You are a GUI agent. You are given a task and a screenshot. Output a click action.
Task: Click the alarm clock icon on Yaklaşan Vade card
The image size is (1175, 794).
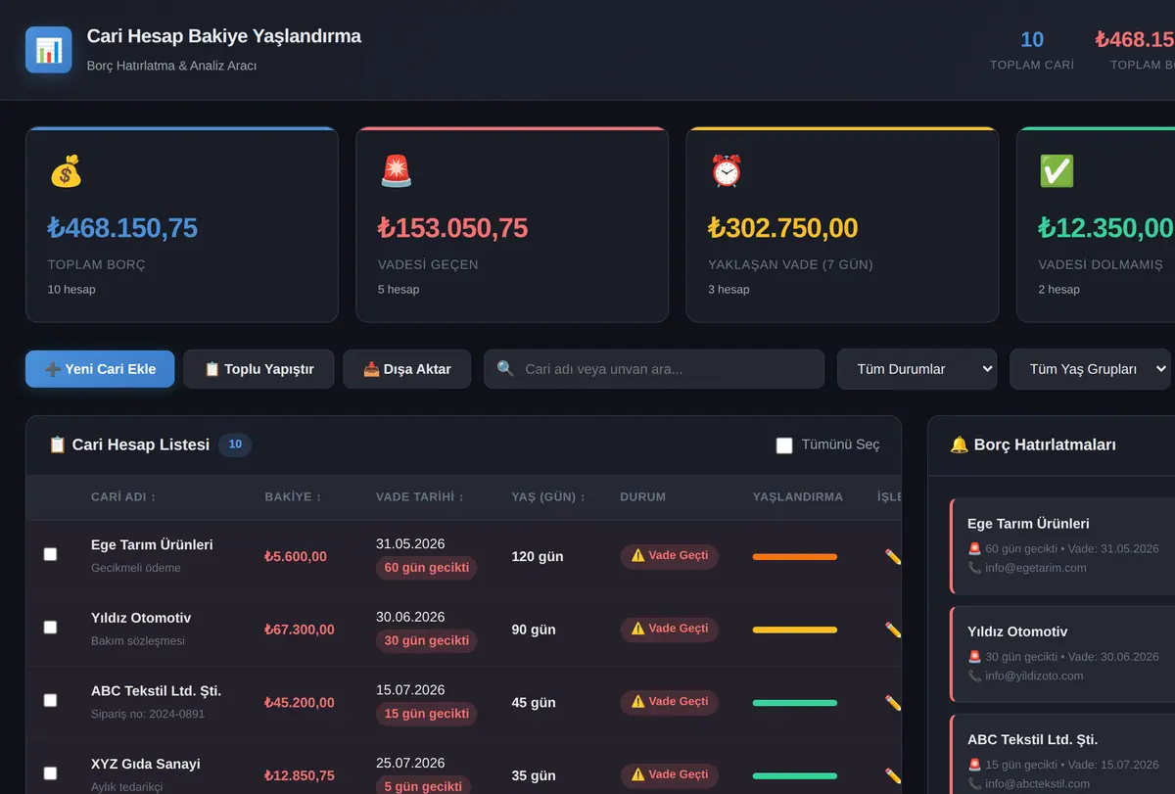(726, 172)
